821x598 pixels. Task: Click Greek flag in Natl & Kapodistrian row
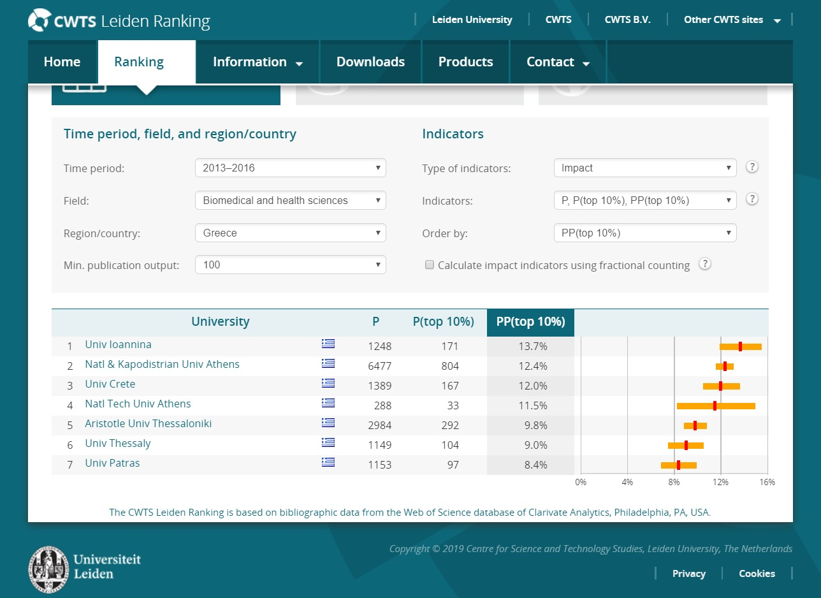coord(328,364)
